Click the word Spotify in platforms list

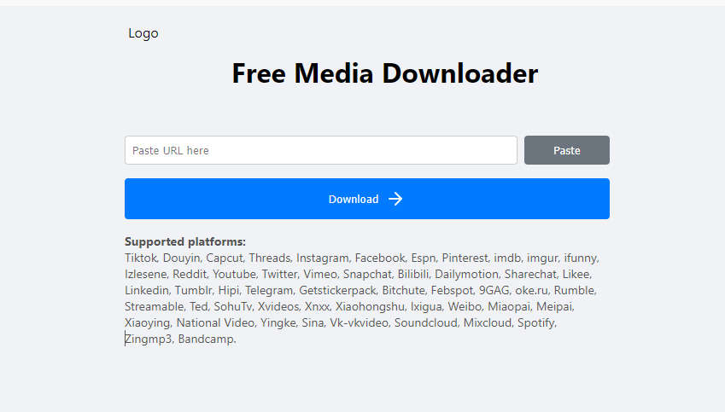coord(536,322)
